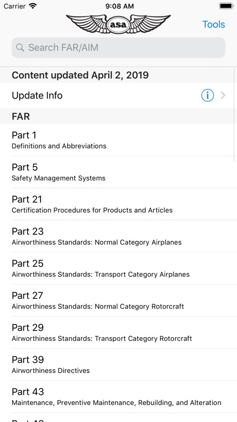Screen dimensions: 237x422
Task: Click the vertical scroll indicator
Action: 235,114
